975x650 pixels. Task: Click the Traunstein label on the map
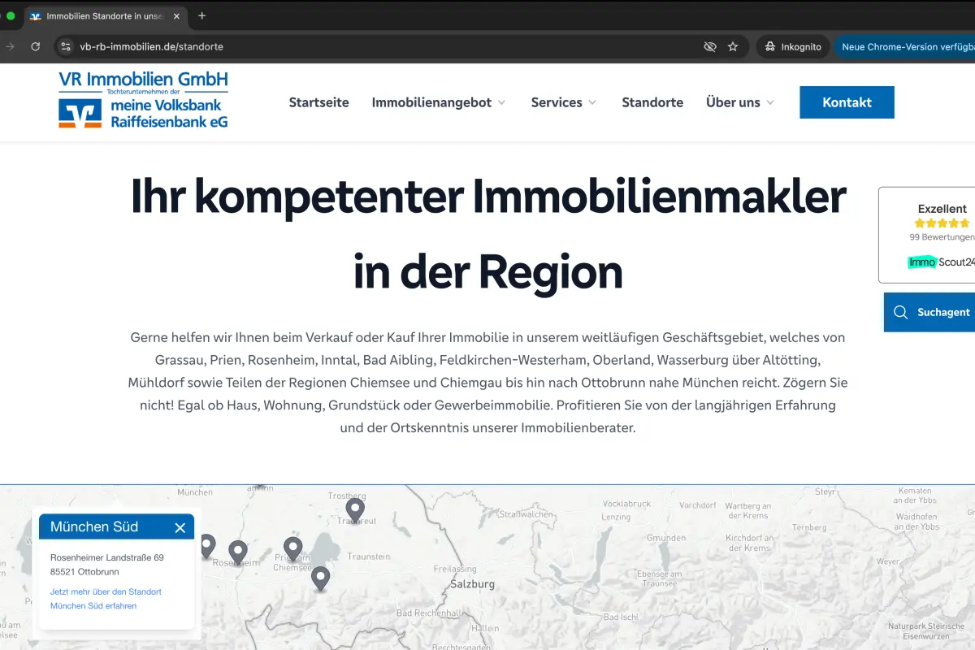(x=369, y=557)
